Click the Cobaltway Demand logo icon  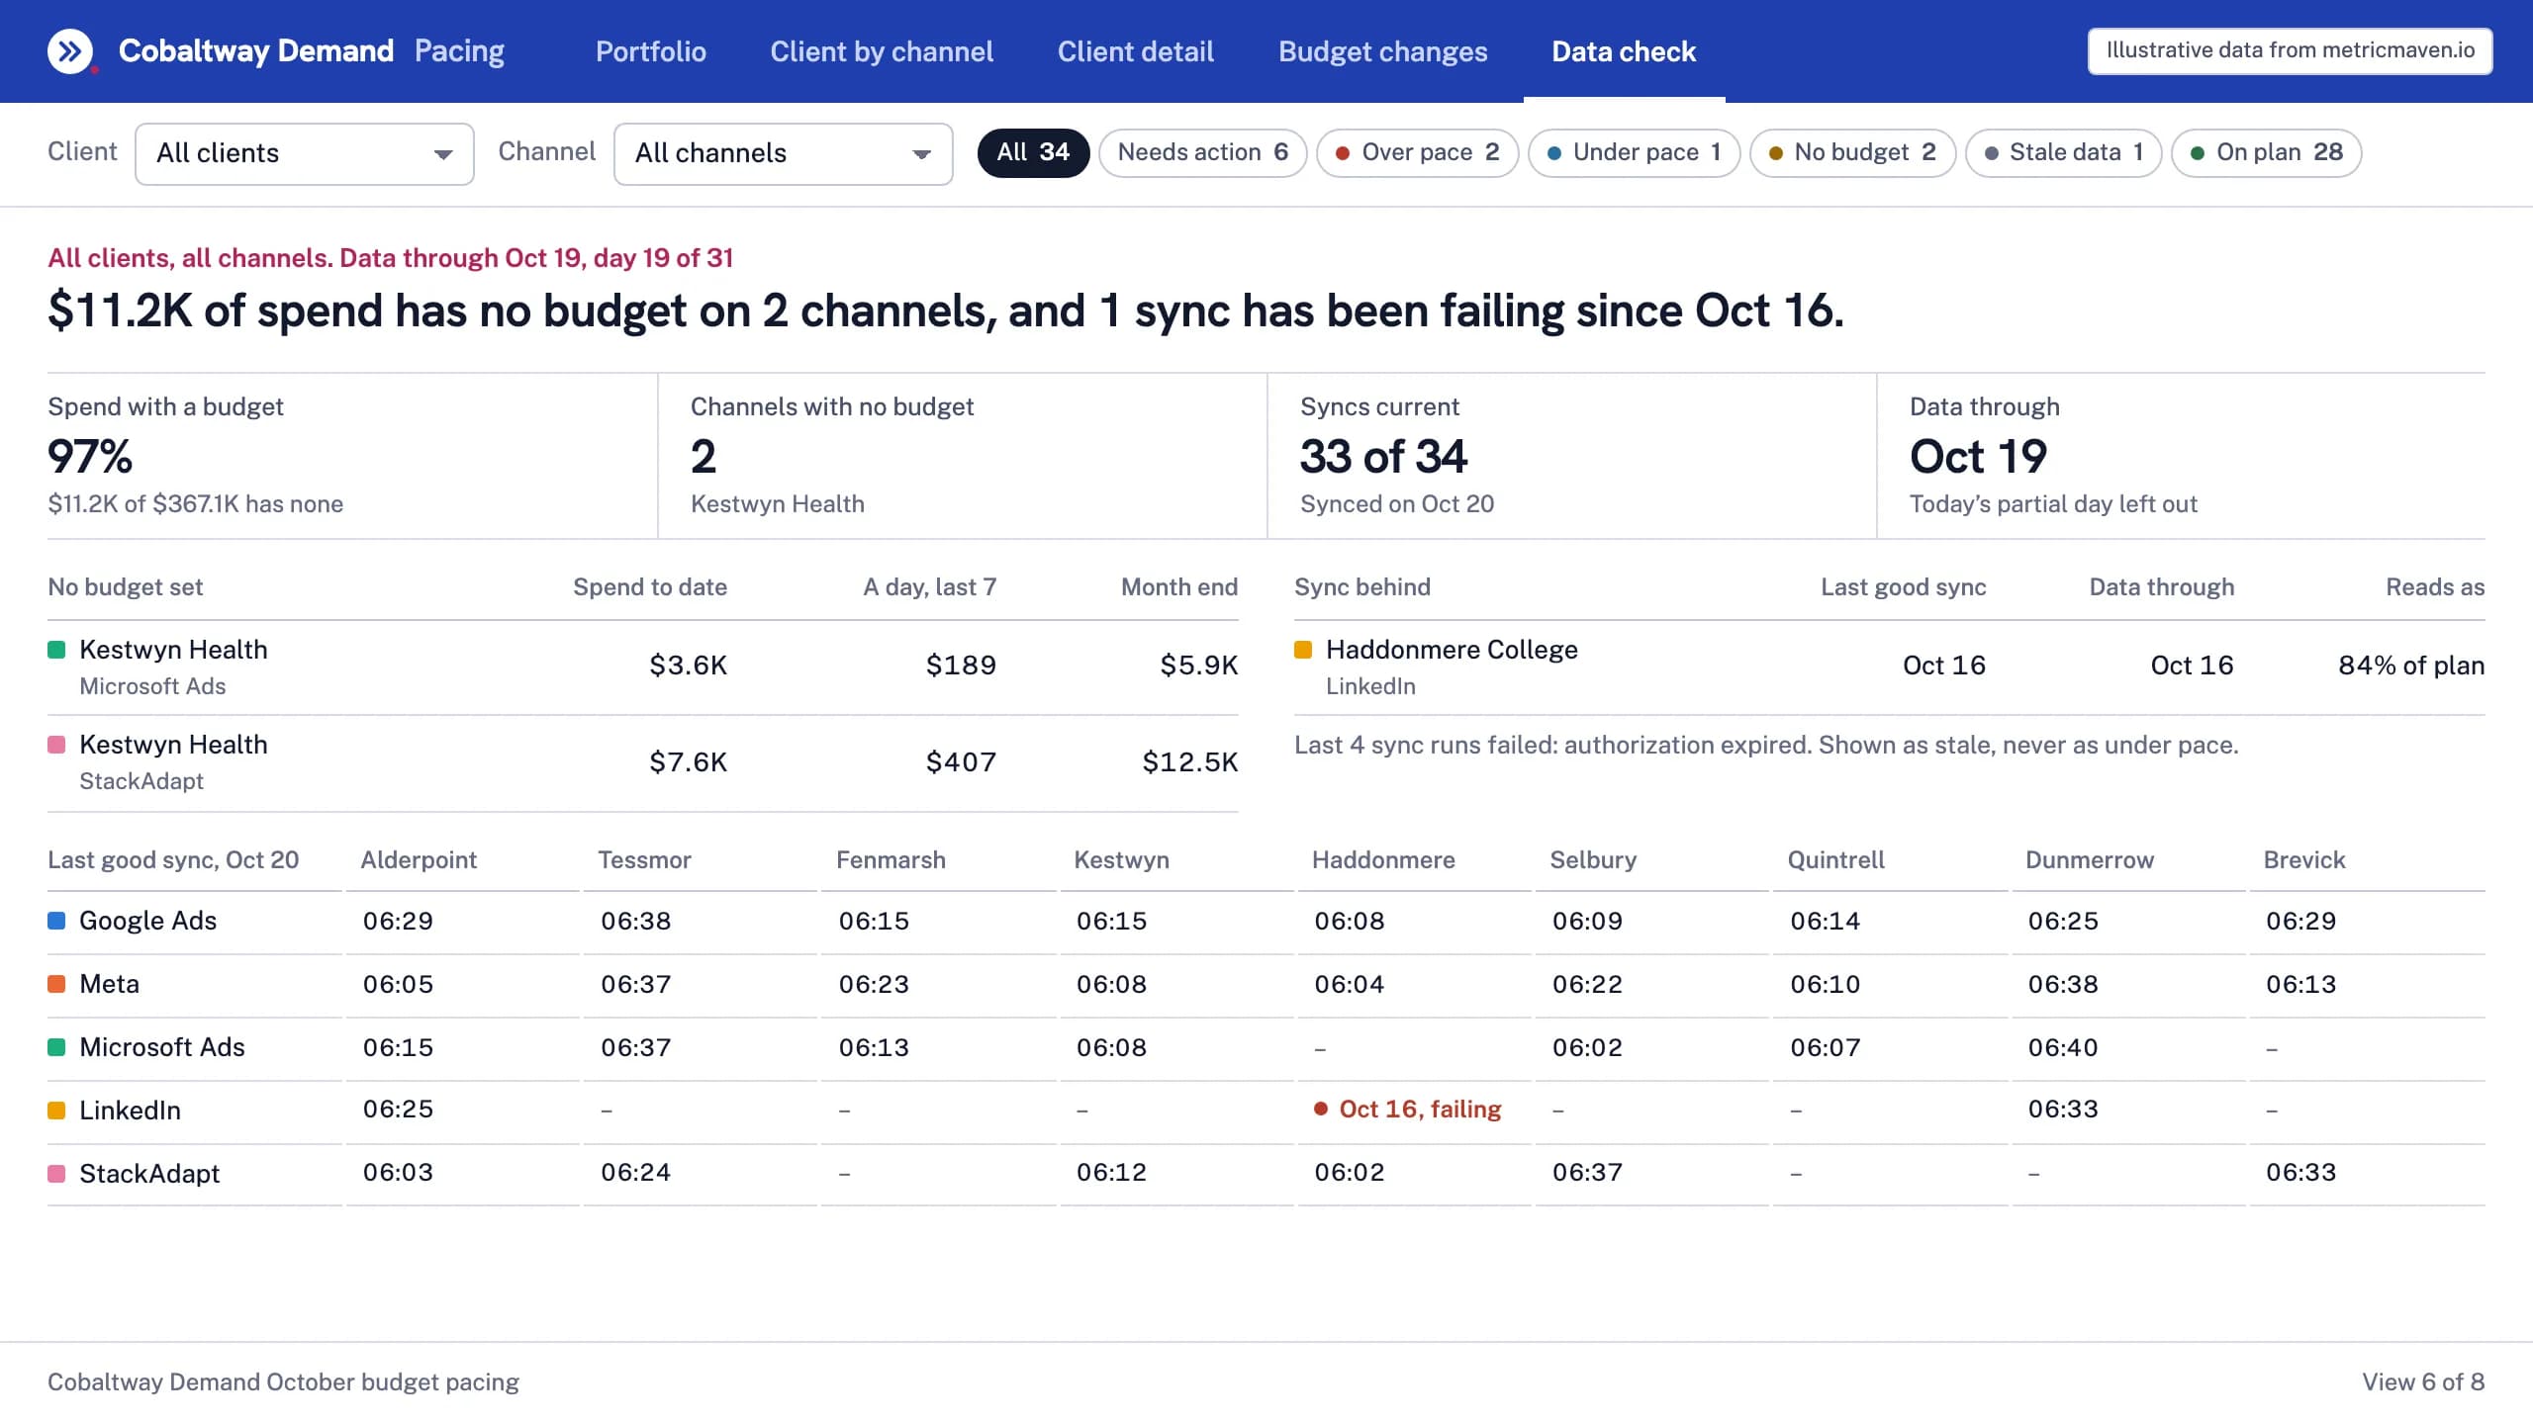(70, 51)
